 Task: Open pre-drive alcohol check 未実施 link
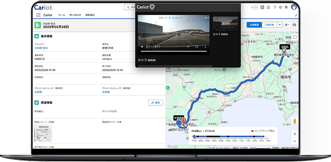pyautogui.click(x=38, y=92)
